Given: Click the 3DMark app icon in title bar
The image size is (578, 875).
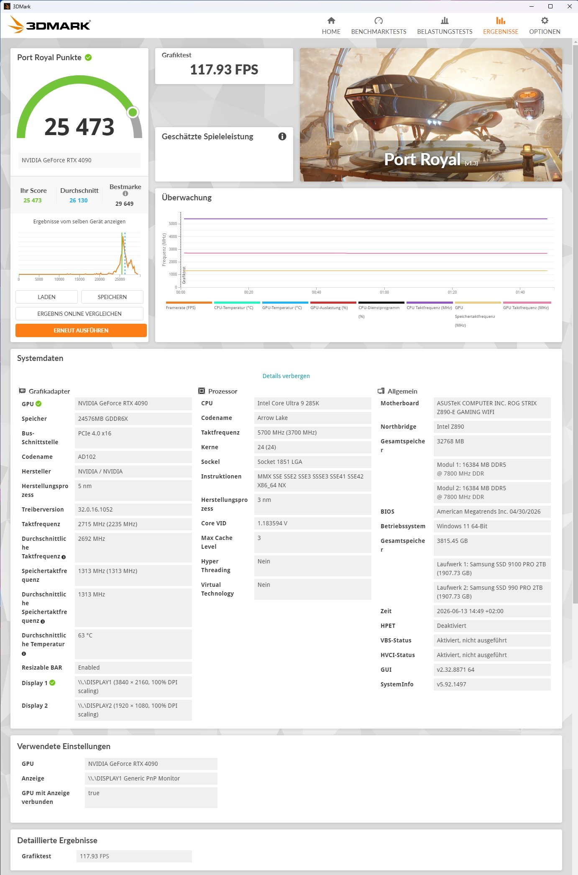Looking at the screenshot, I should [x=7, y=6].
